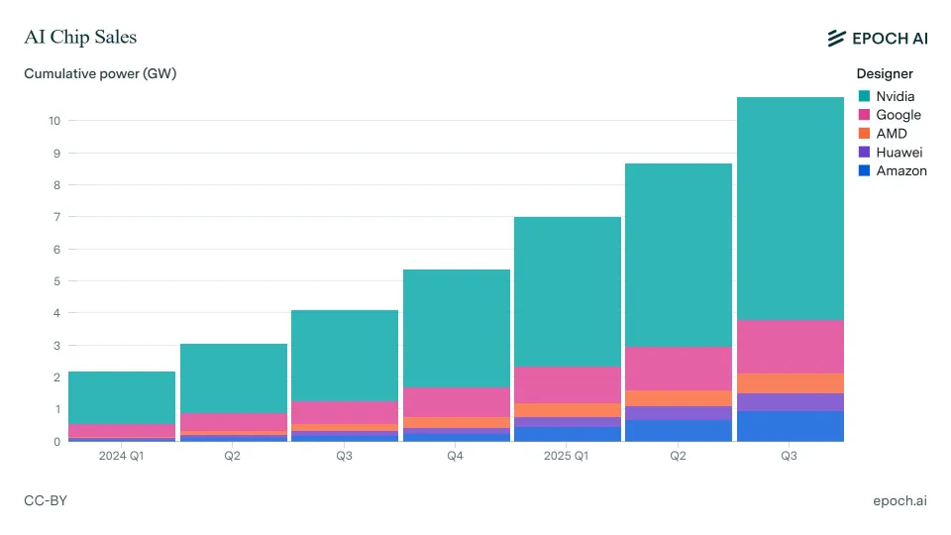Select the Nvidia segment of the Q3 2025 bar
This screenshot has width=951, height=535.
pos(790,208)
